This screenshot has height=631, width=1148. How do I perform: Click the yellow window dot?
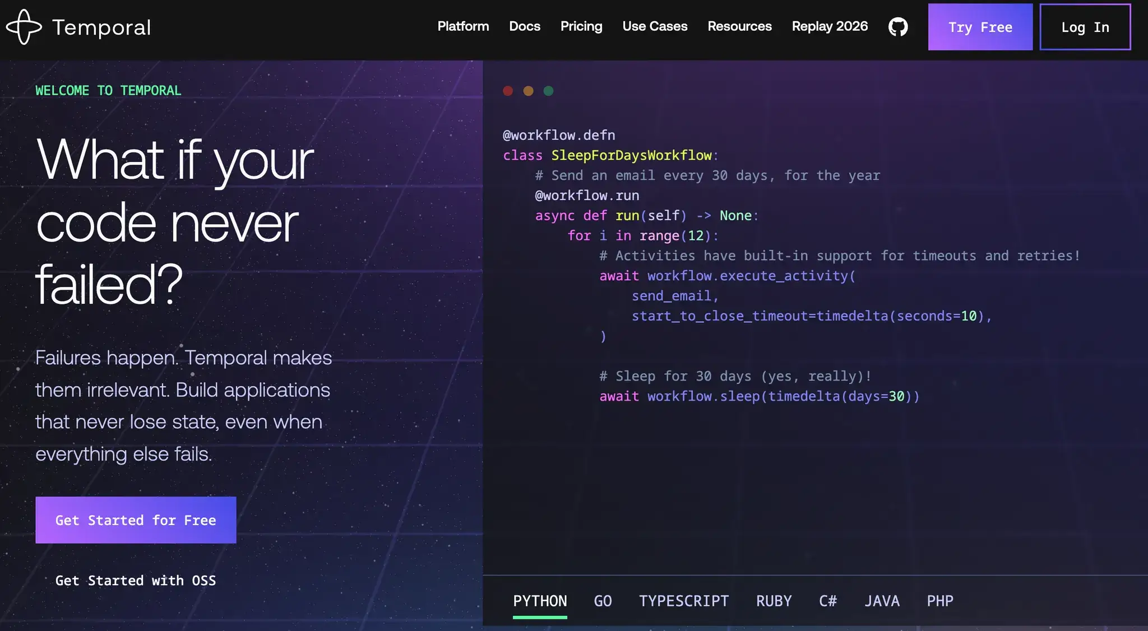pyautogui.click(x=528, y=91)
